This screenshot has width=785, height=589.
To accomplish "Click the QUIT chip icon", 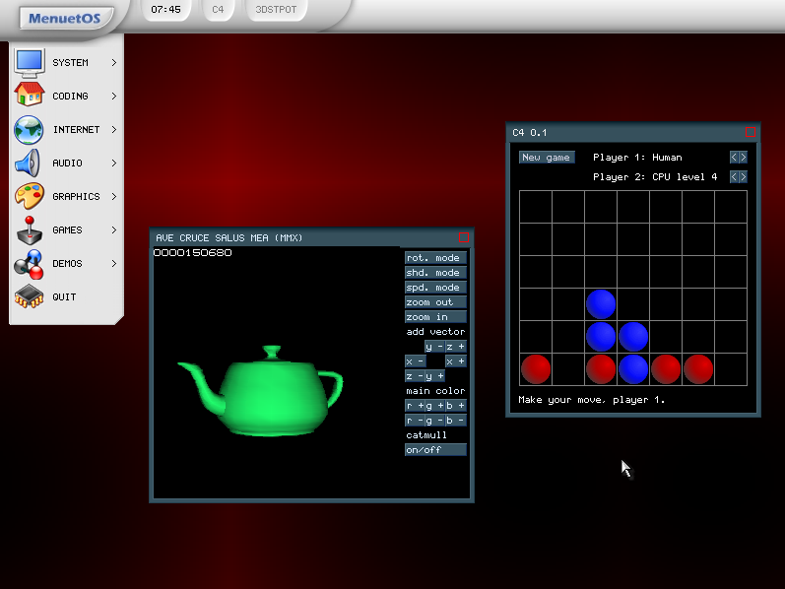I will [x=29, y=296].
